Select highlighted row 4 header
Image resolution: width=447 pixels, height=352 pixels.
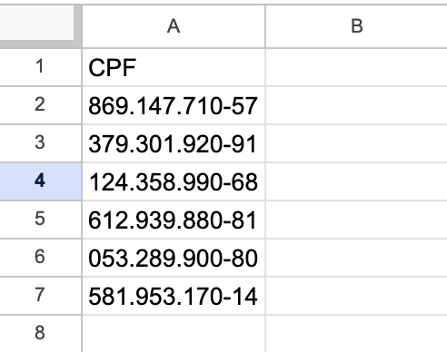pyautogui.click(x=41, y=181)
